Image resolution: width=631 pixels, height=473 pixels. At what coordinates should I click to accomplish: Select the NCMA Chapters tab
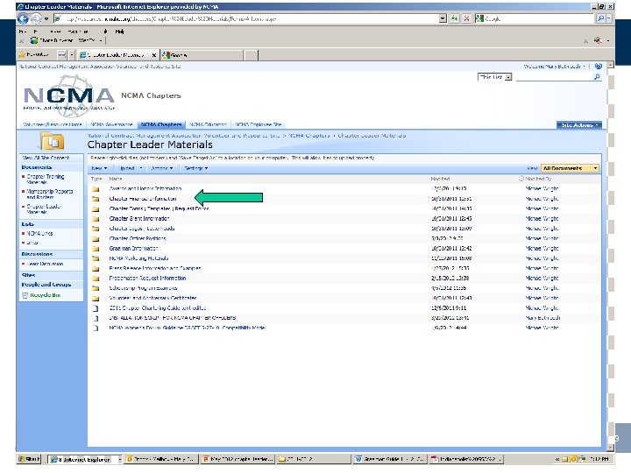coord(161,124)
